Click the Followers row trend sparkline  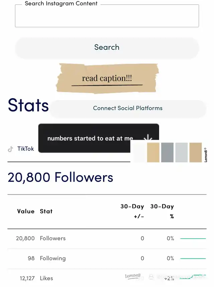tap(193, 238)
